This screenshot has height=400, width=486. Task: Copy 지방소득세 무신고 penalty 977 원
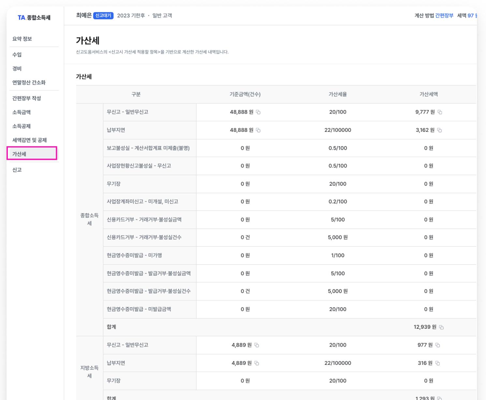[437, 345]
